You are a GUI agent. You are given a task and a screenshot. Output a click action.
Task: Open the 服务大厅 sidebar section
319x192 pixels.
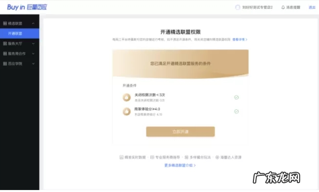point(20,43)
